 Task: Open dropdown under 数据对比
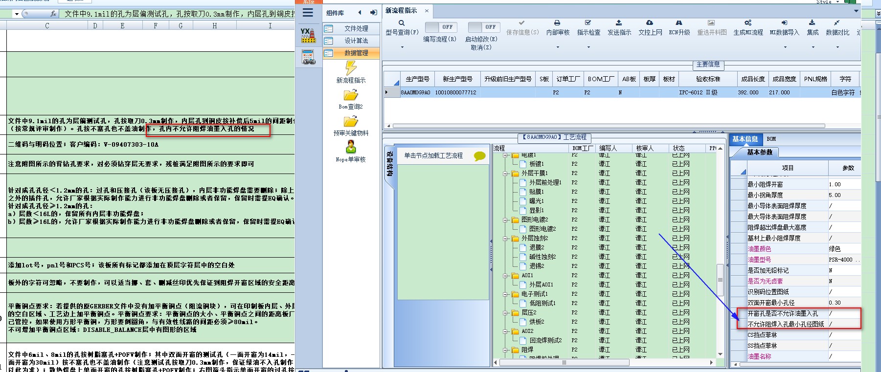pos(837,47)
